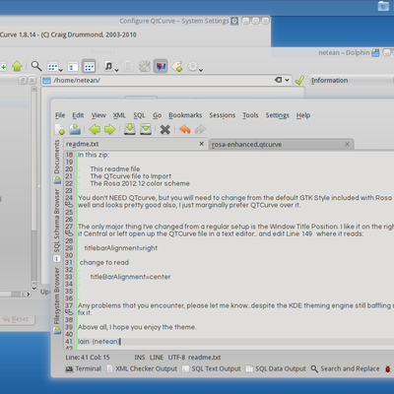Close the rosa-enhanced.qtcurve tab
The height and width of the screenshot is (394, 394).
[x=347, y=144]
